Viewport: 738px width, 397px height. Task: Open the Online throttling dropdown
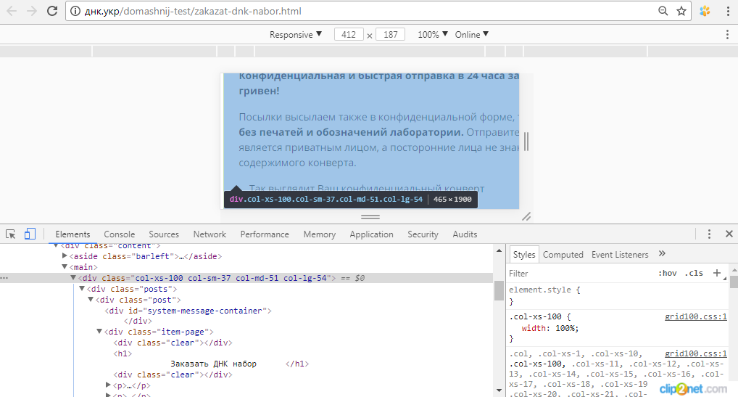coord(472,34)
